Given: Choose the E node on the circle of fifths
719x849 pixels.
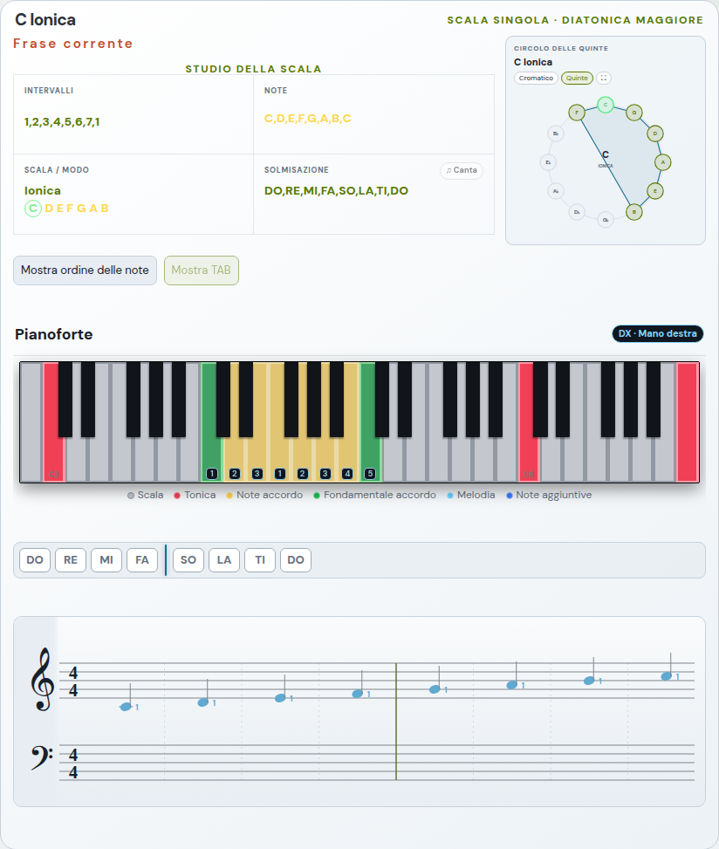Looking at the screenshot, I should coord(655,190).
